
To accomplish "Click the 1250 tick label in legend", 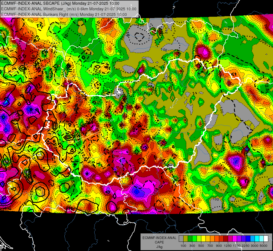I will point(228,246).
